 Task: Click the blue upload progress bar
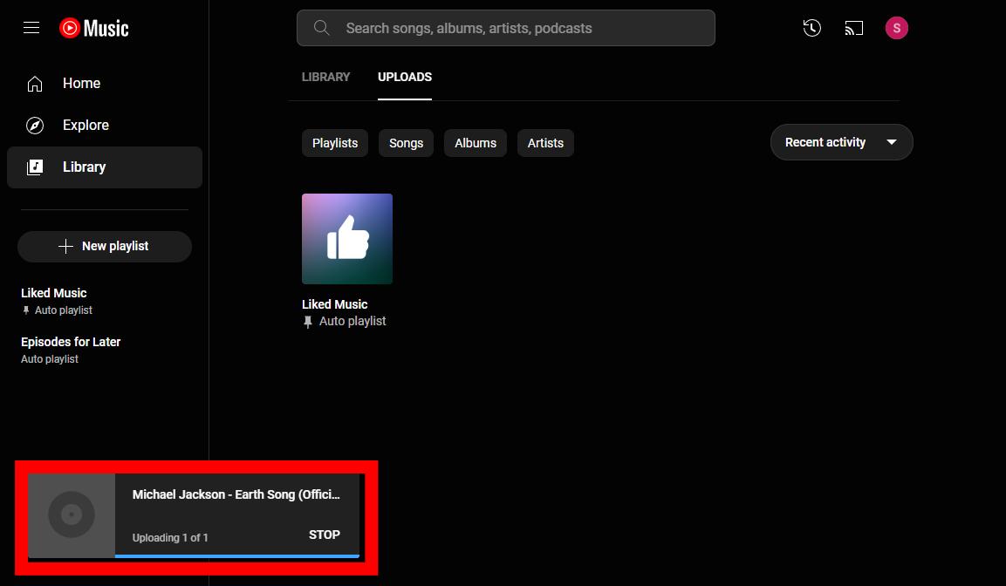pos(237,555)
